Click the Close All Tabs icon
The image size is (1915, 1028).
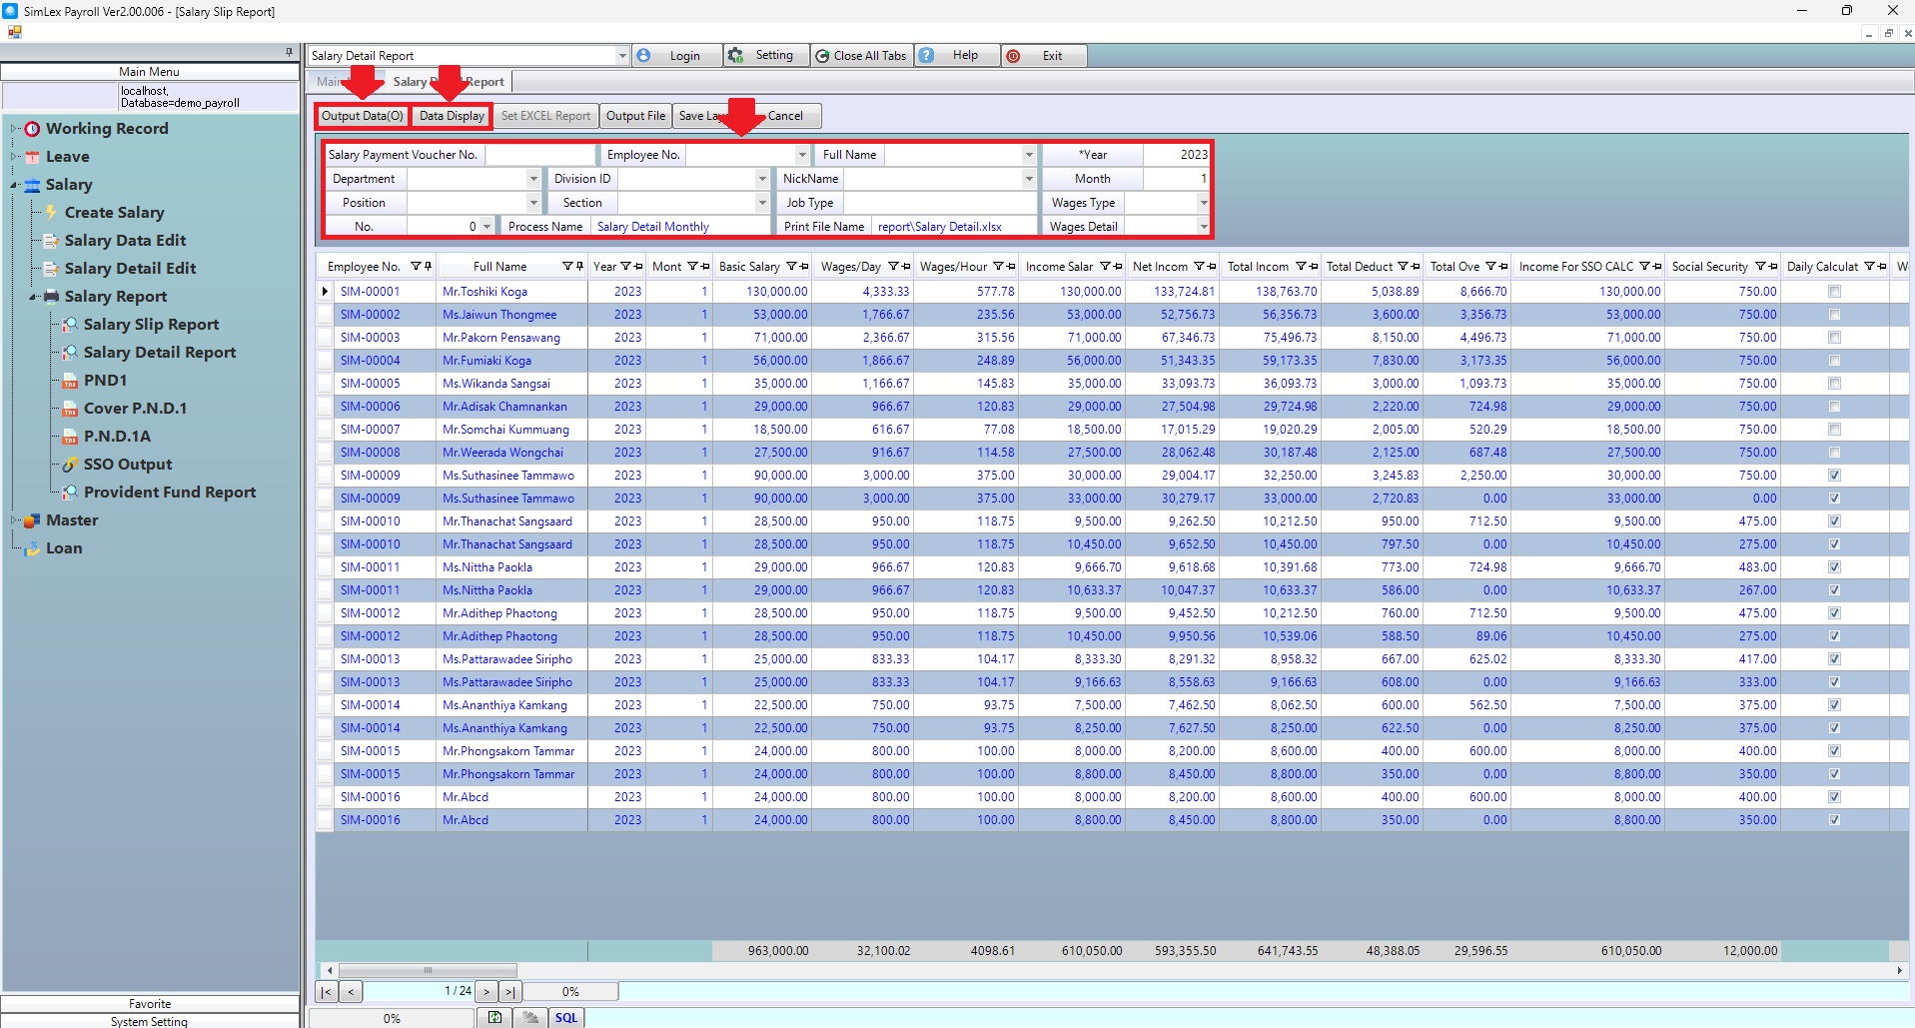[x=823, y=56]
